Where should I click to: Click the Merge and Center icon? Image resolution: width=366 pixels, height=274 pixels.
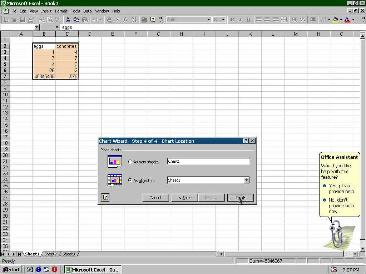[x=284, y=20]
